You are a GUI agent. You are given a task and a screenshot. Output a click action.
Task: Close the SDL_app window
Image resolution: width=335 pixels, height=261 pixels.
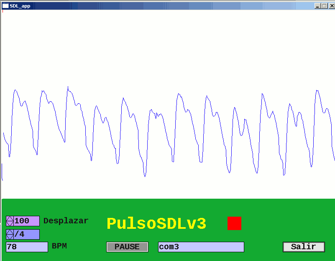coord(332,6)
